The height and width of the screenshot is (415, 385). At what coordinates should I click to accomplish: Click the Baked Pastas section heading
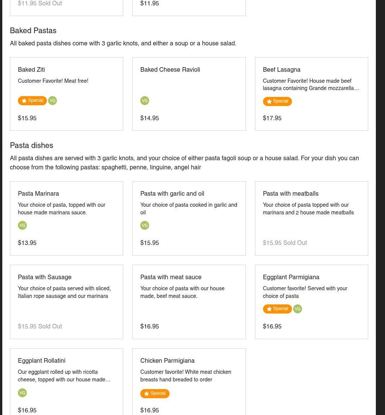coord(33,31)
